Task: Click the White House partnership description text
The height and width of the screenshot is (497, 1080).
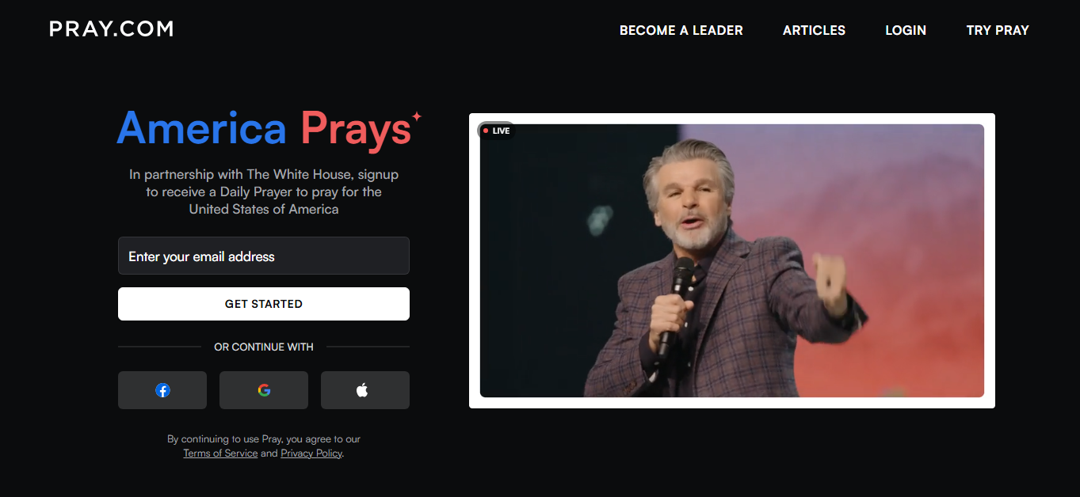Action: [264, 192]
